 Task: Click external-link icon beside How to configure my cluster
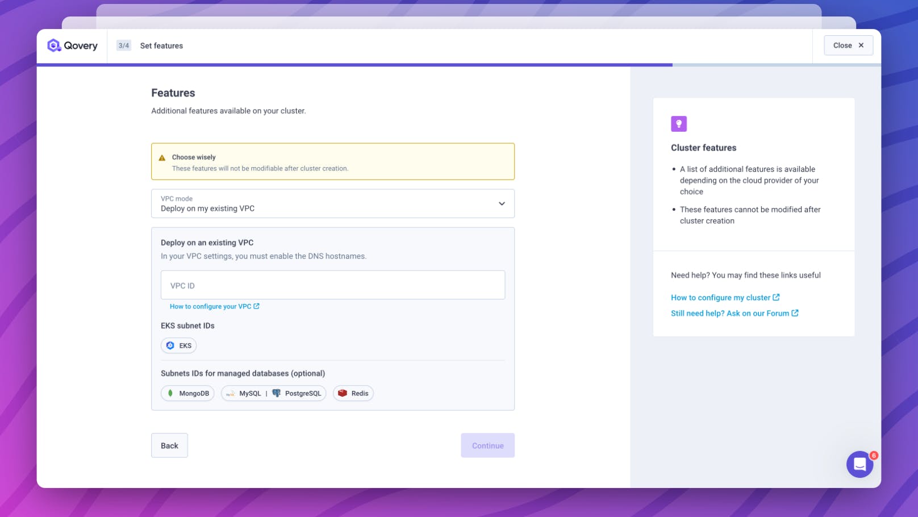point(777,297)
